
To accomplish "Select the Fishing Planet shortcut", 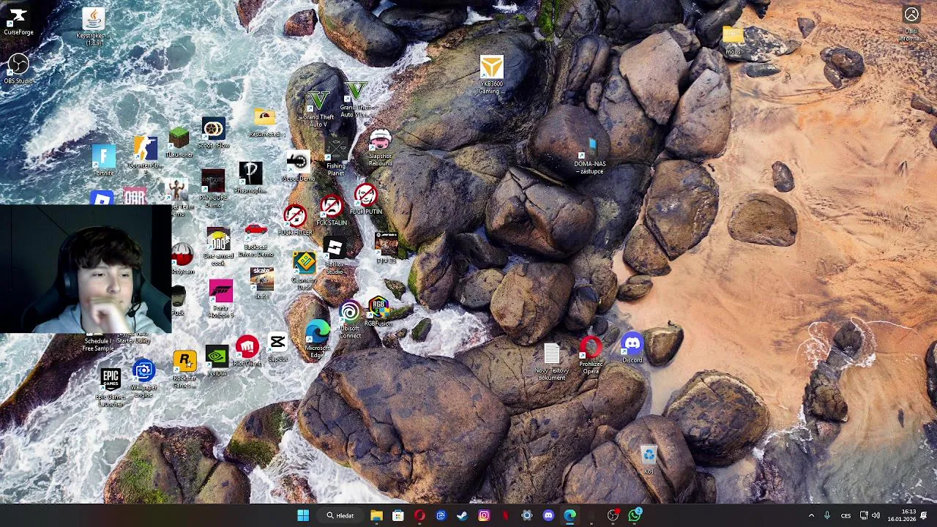I will 335,156.
